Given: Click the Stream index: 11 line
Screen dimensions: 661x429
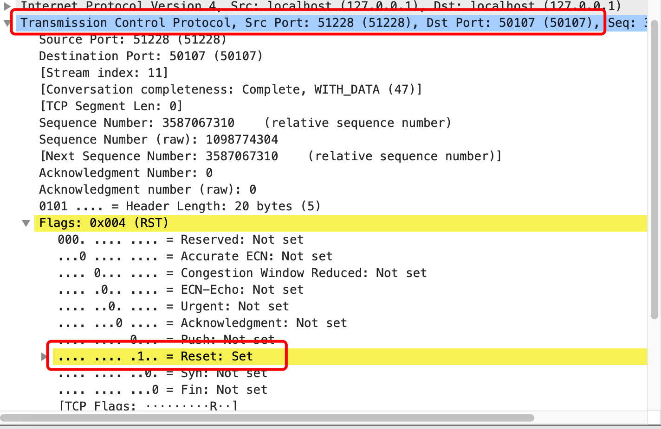Looking at the screenshot, I should coord(104,73).
